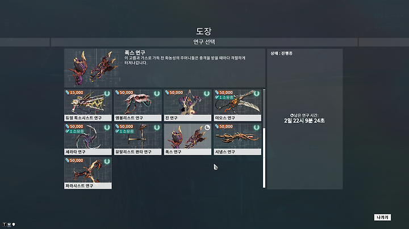The image size is (409, 229).
Task: Click the laurel icon on 진 연구 tile
Action: pos(207,94)
